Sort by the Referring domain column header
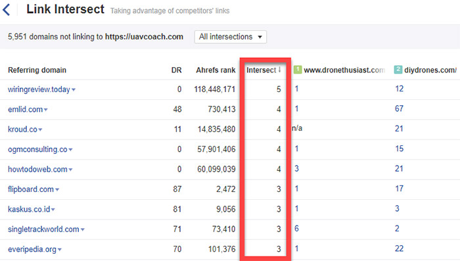This screenshot has width=460, height=261. 37,70
